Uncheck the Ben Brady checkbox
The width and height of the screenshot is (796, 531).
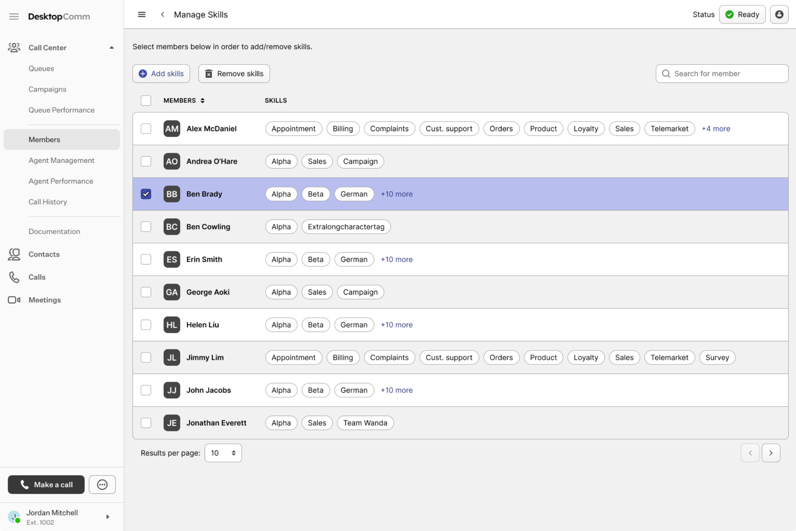tap(146, 194)
